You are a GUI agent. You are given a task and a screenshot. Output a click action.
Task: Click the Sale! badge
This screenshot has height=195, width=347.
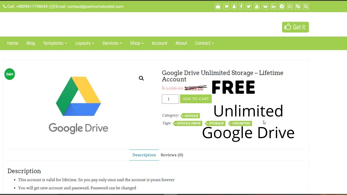pos(9,74)
